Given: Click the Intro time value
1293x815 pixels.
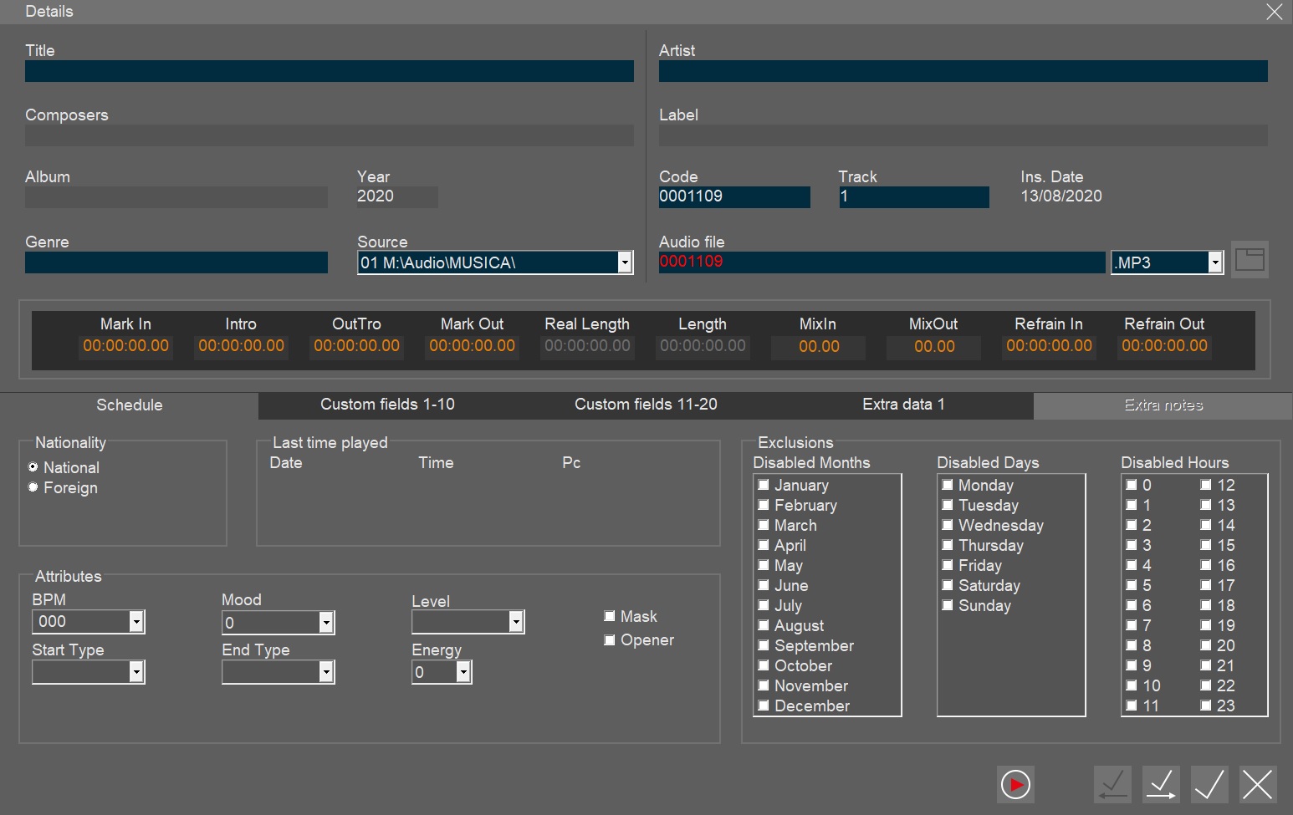Looking at the screenshot, I should point(241,346).
